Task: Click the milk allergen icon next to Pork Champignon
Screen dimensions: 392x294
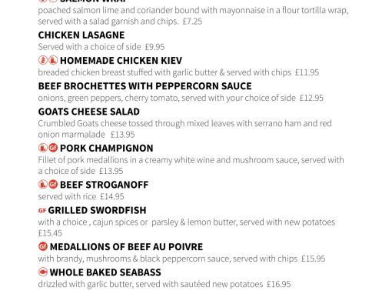Action: click(43, 148)
